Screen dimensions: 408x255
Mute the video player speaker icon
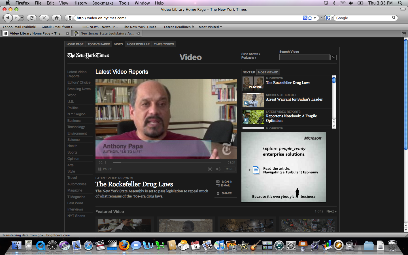pos(218,169)
